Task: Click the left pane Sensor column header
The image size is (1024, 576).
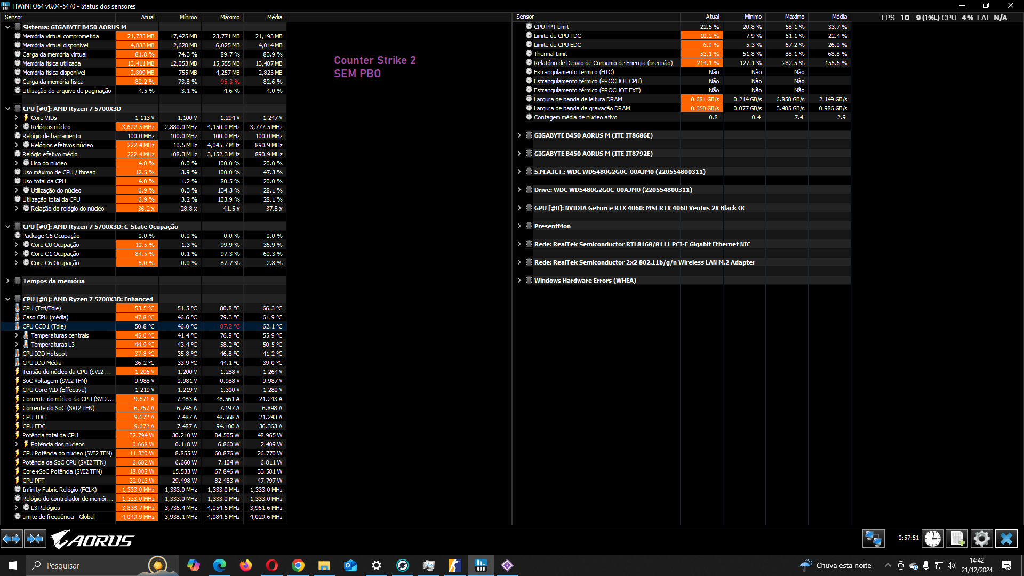Action: (x=58, y=17)
